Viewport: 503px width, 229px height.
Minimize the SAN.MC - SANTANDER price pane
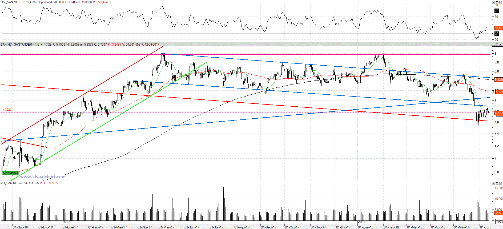point(493,45)
